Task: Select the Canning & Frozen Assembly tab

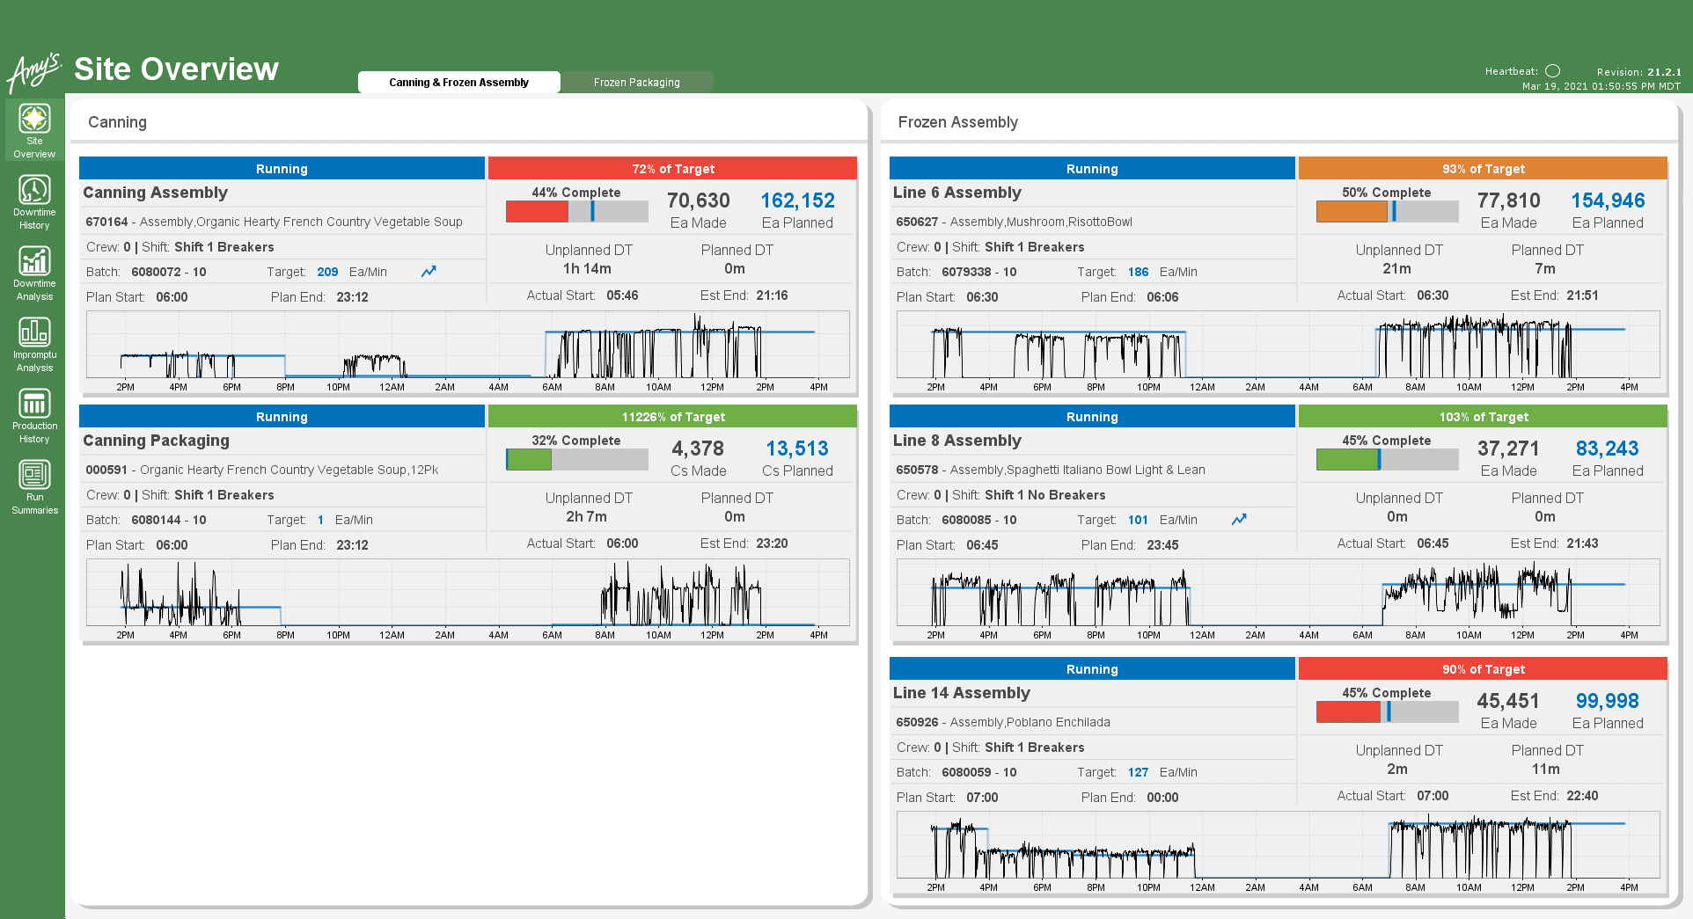Action: click(458, 82)
